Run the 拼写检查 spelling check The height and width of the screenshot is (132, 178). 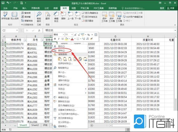5,15
